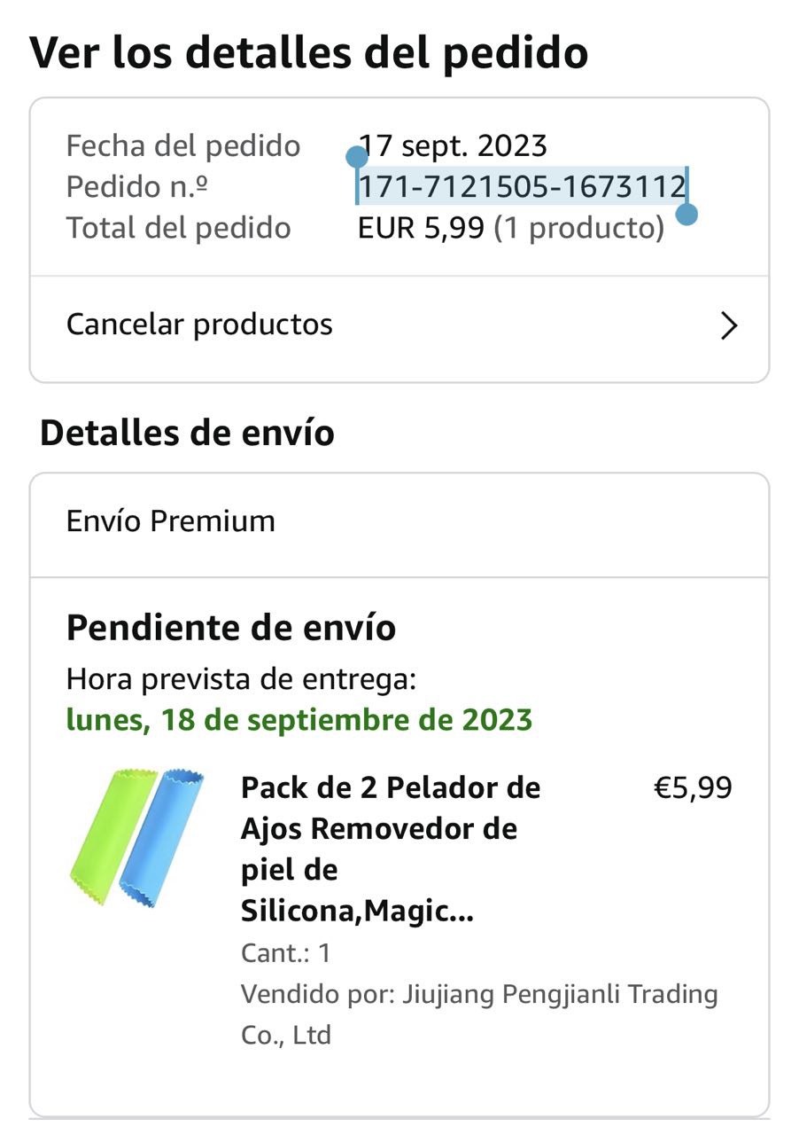Tap the Cant.: 1 quantity text
Image resolution: width=799 pixels, height=1135 pixels.
click(x=285, y=953)
